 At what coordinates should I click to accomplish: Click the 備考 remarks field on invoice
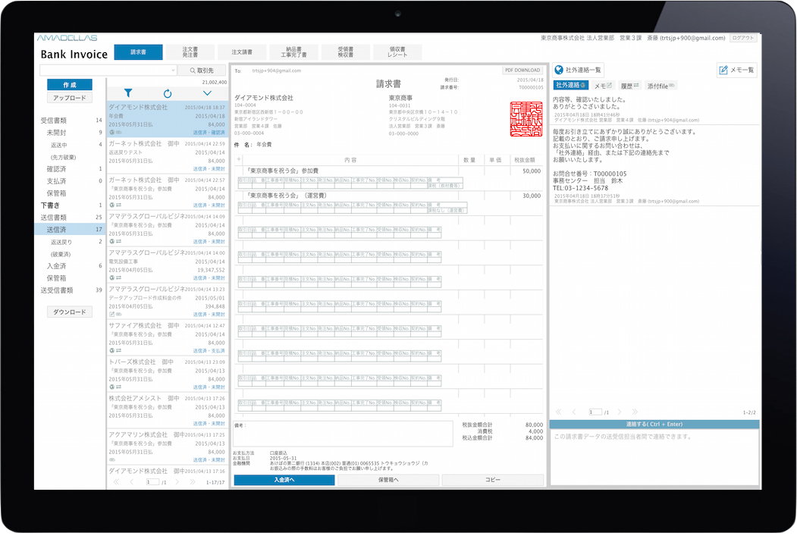pyautogui.click(x=343, y=434)
